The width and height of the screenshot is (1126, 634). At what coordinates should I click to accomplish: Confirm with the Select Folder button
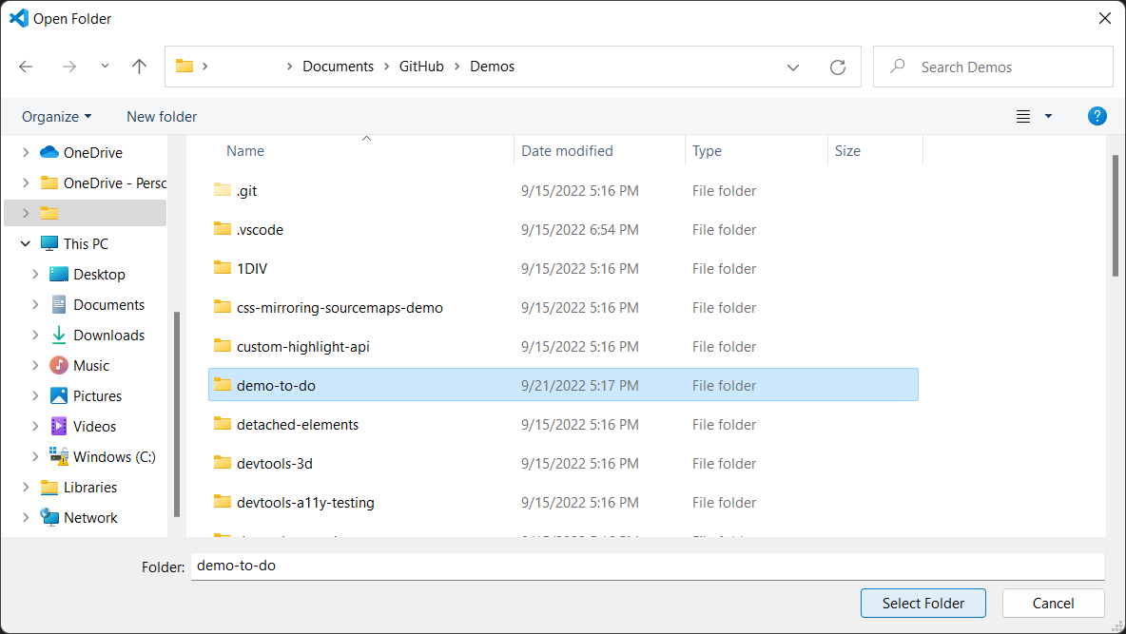pos(922,603)
